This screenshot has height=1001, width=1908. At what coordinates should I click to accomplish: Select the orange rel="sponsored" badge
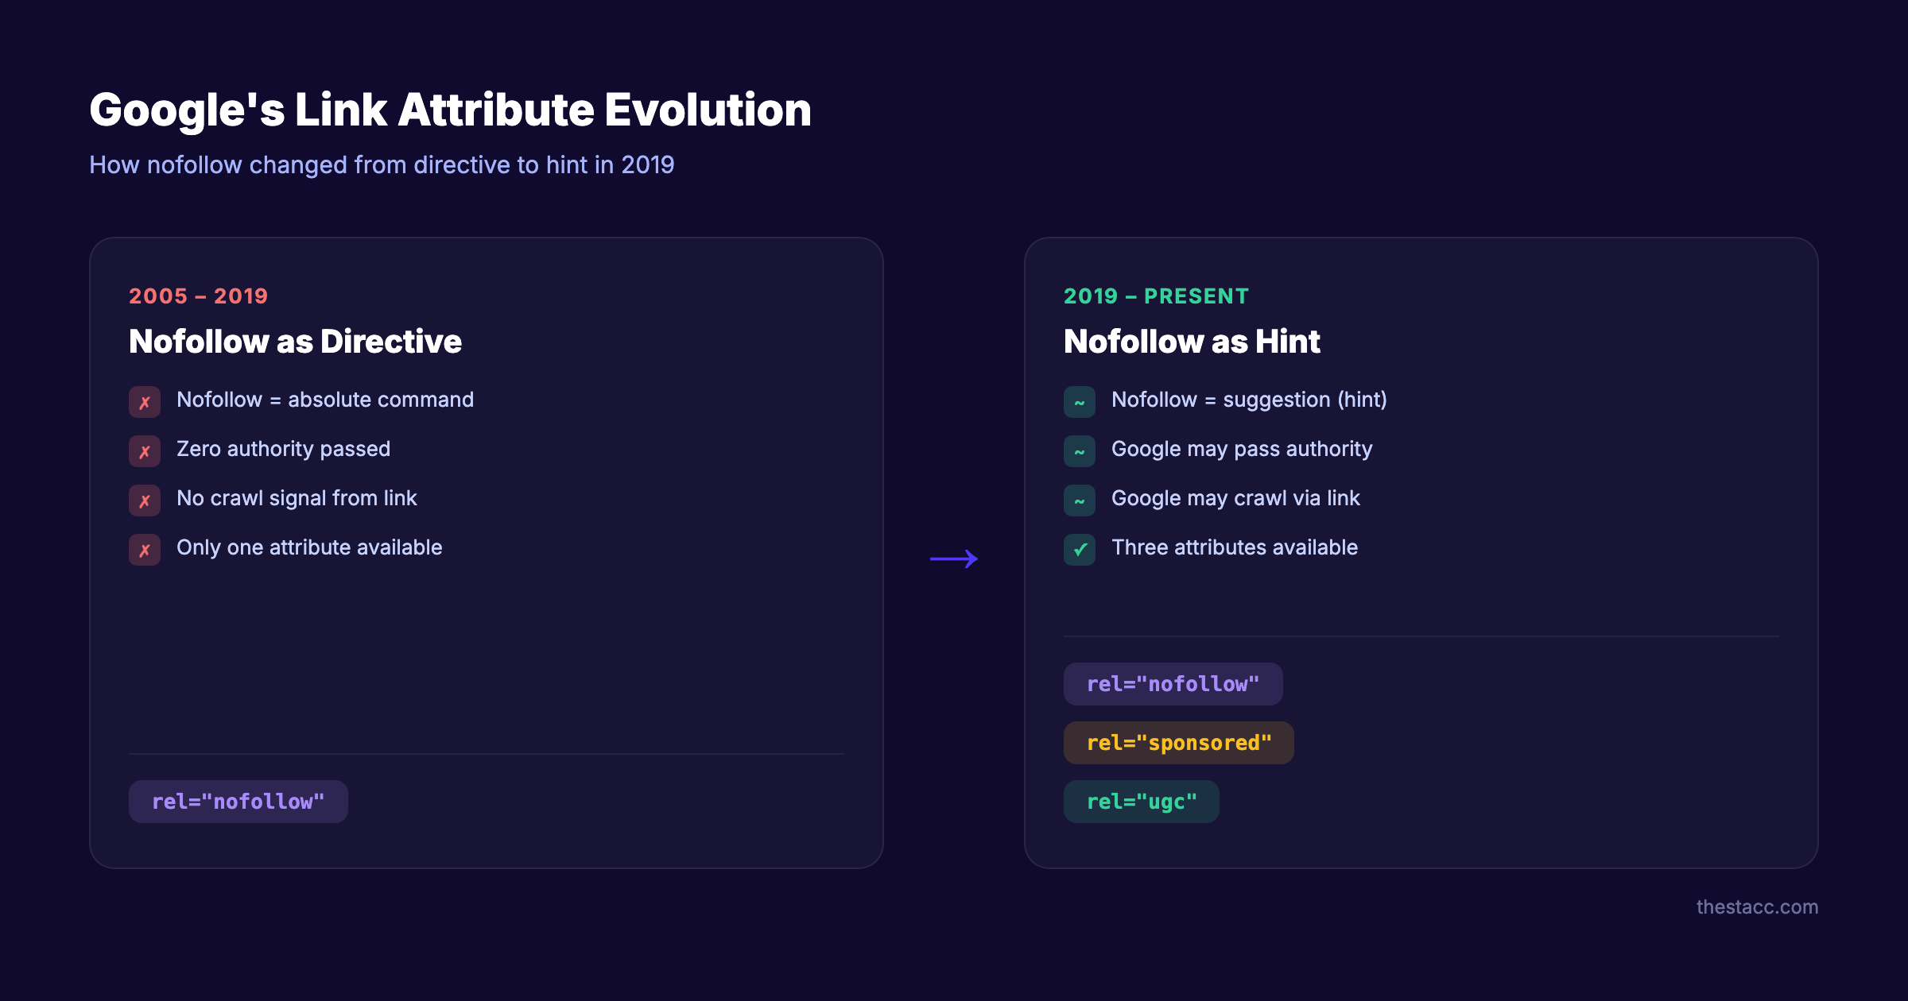coord(1179,742)
